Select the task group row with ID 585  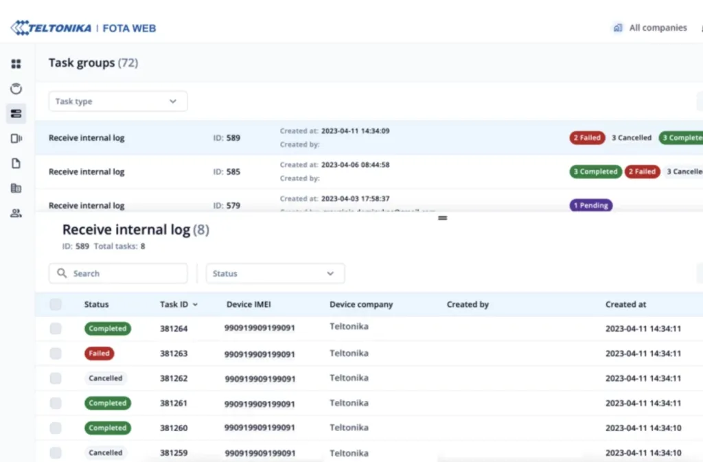pos(275,172)
